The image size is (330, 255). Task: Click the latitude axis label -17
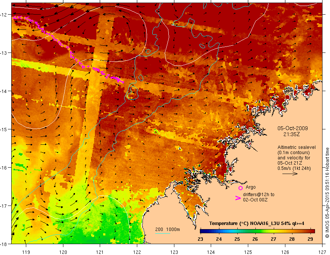[x=4, y=205]
